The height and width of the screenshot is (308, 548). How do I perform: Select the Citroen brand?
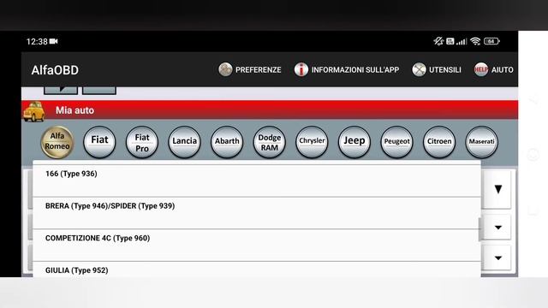click(x=439, y=142)
